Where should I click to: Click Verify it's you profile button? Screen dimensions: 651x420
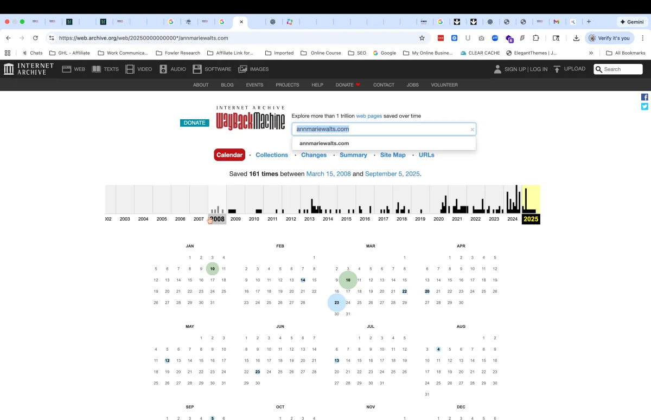coord(610,38)
